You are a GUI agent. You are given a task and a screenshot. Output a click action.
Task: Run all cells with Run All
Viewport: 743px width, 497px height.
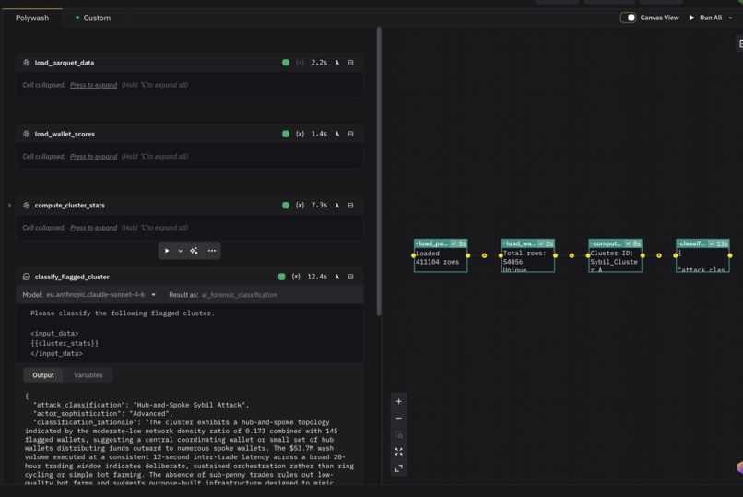tap(705, 18)
